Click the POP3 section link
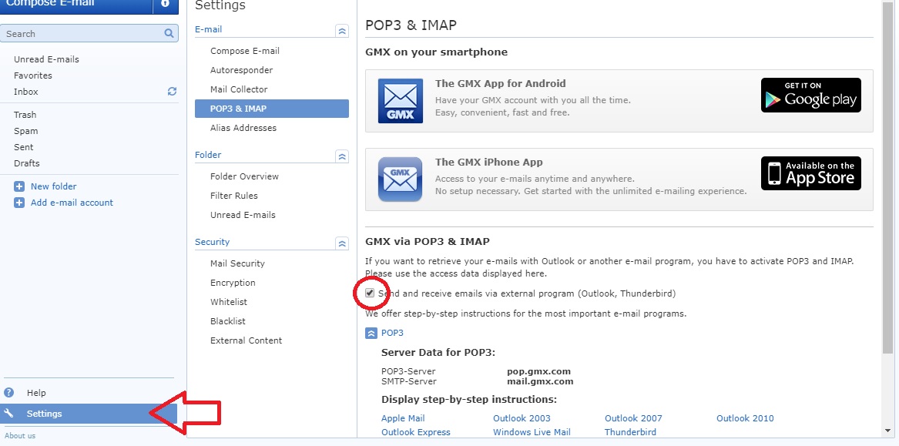 click(392, 333)
